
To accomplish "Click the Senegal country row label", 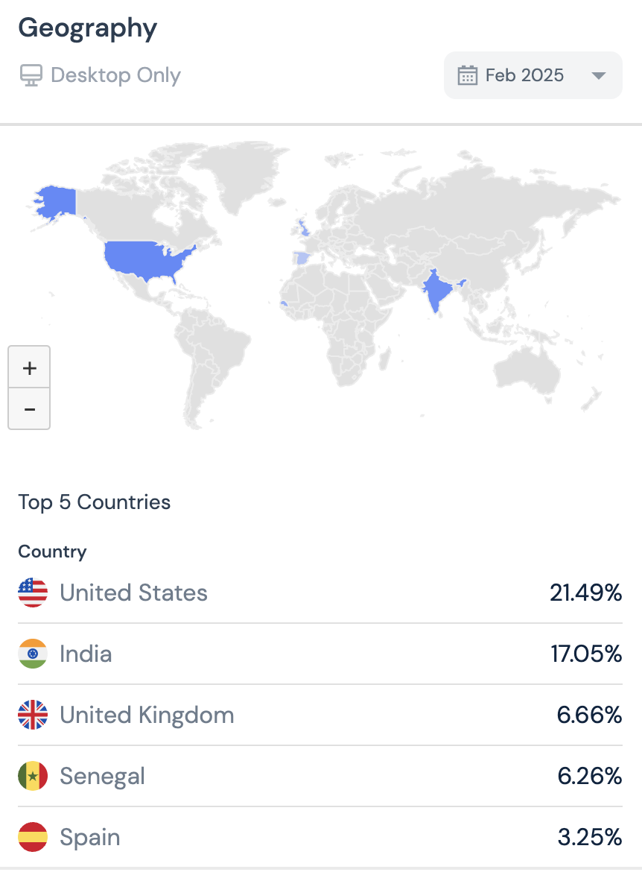I will click(102, 776).
